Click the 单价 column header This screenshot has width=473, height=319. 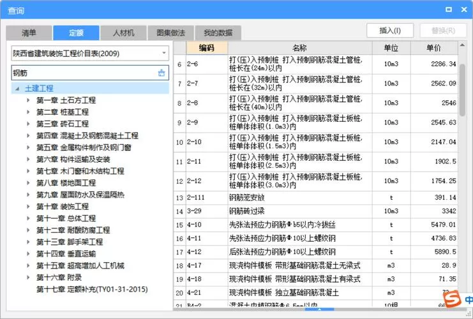click(x=434, y=48)
